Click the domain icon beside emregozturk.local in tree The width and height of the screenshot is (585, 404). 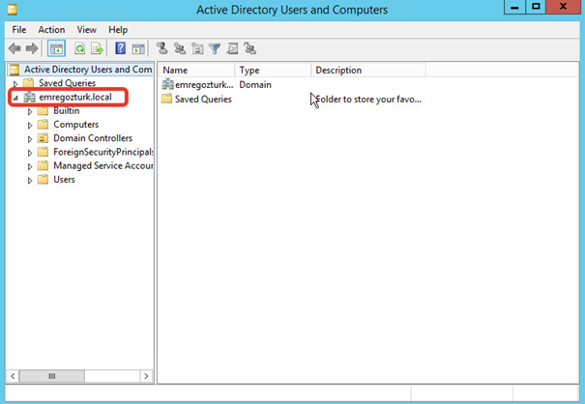point(29,98)
